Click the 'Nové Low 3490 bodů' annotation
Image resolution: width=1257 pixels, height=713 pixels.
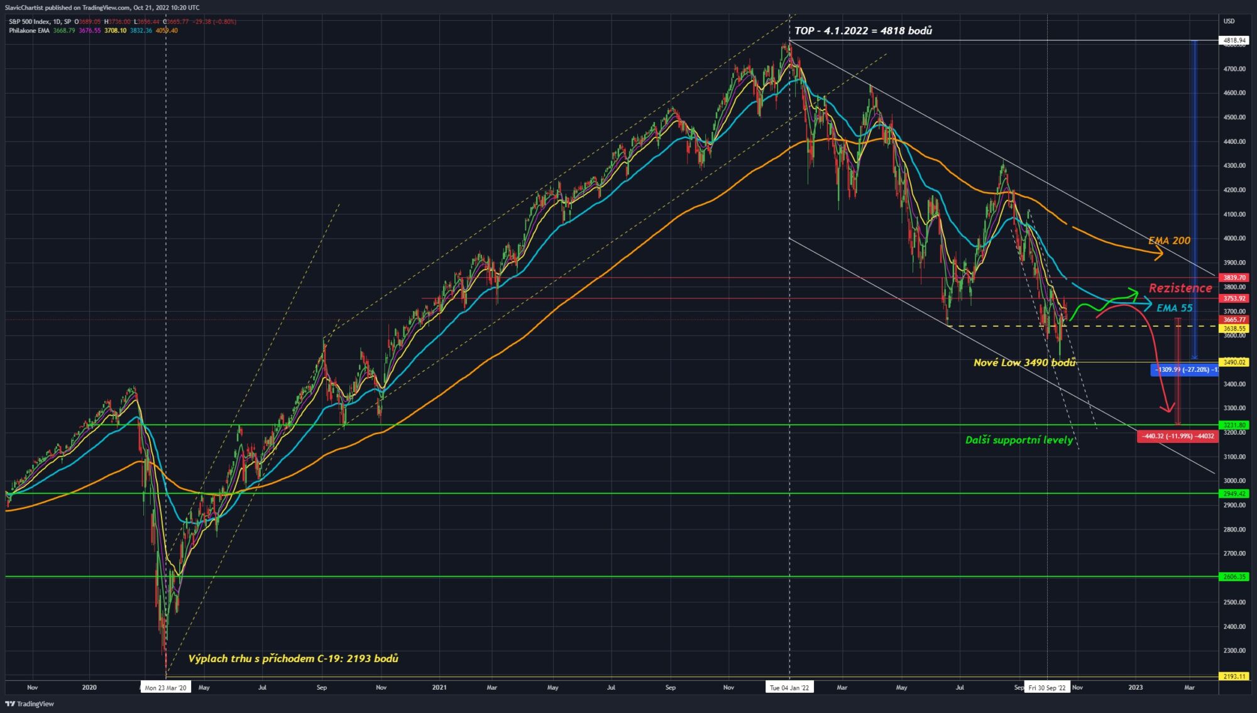point(1024,362)
